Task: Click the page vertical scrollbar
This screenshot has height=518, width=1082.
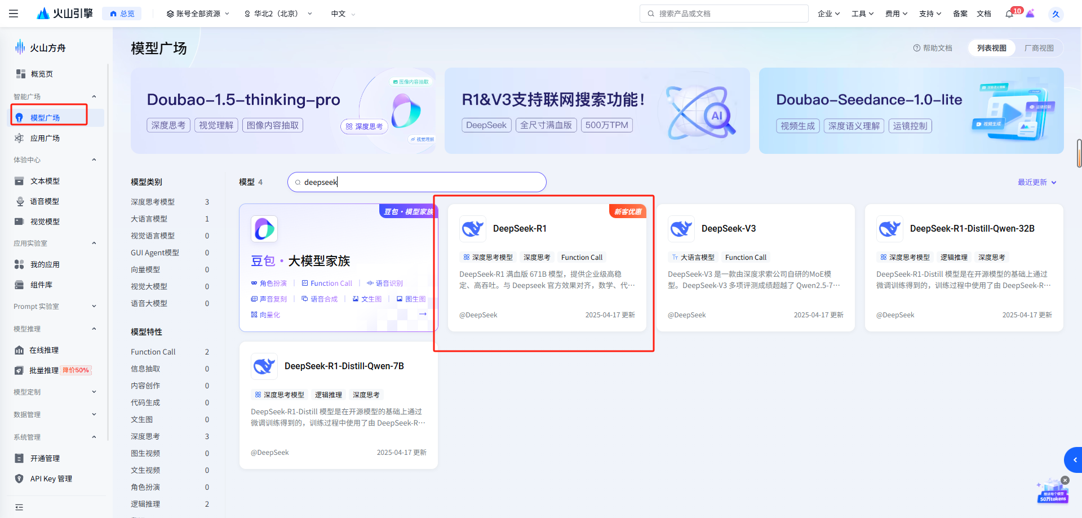Action: point(1079,153)
